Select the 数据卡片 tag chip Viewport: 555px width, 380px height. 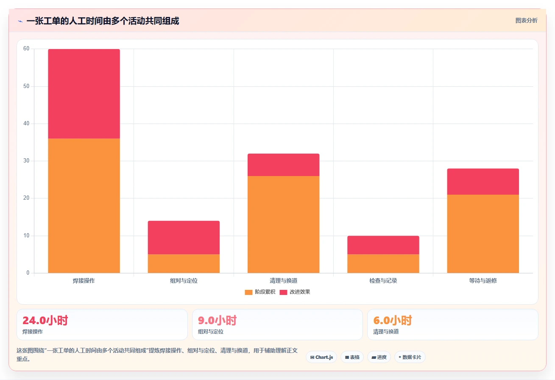(410, 357)
